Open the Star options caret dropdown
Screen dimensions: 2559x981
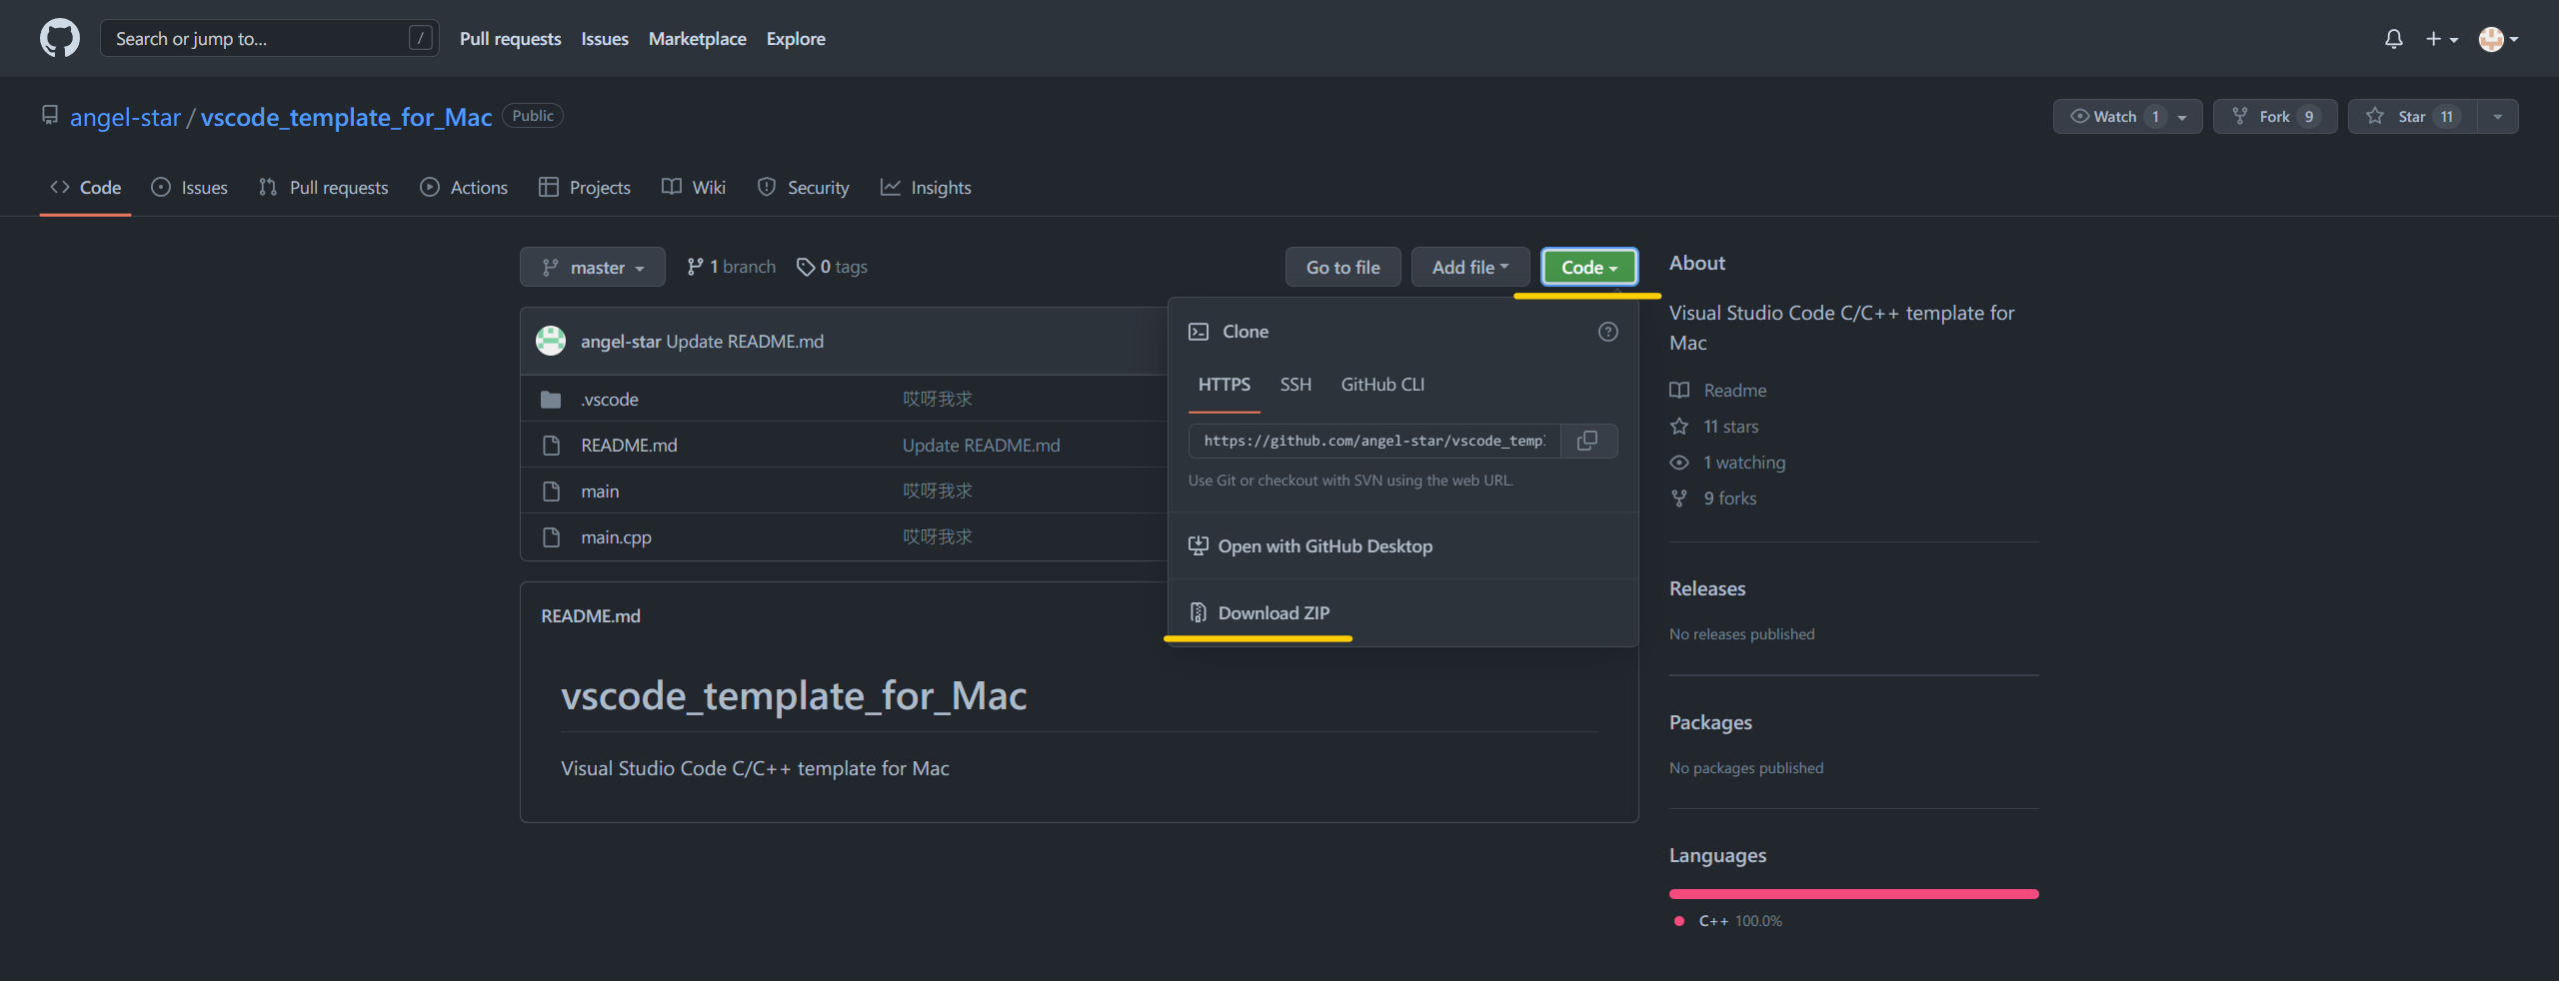(x=2497, y=116)
